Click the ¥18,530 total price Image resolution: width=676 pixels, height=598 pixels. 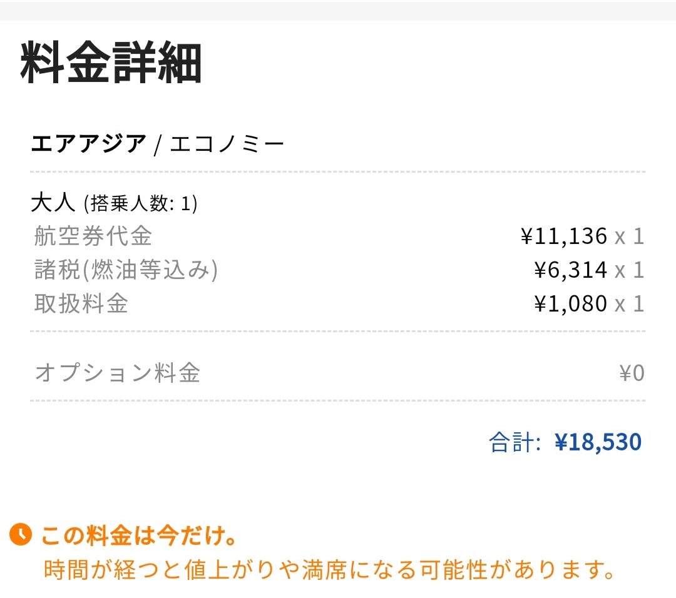tap(598, 442)
